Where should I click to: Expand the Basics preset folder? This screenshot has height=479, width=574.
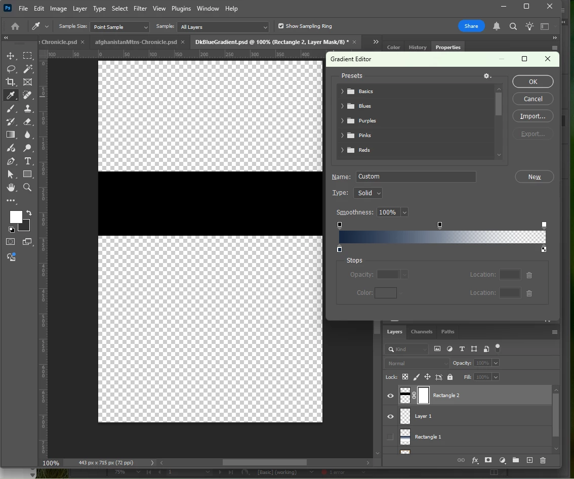(342, 91)
